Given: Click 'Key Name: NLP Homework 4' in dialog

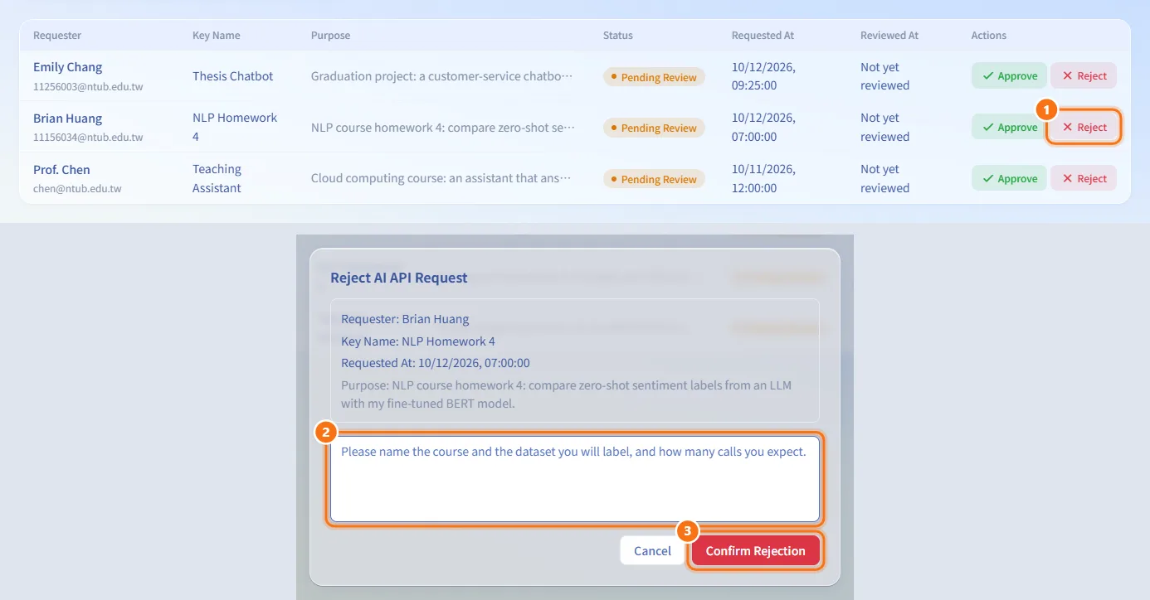Looking at the screenshot, I should click(x=418, y=341).
